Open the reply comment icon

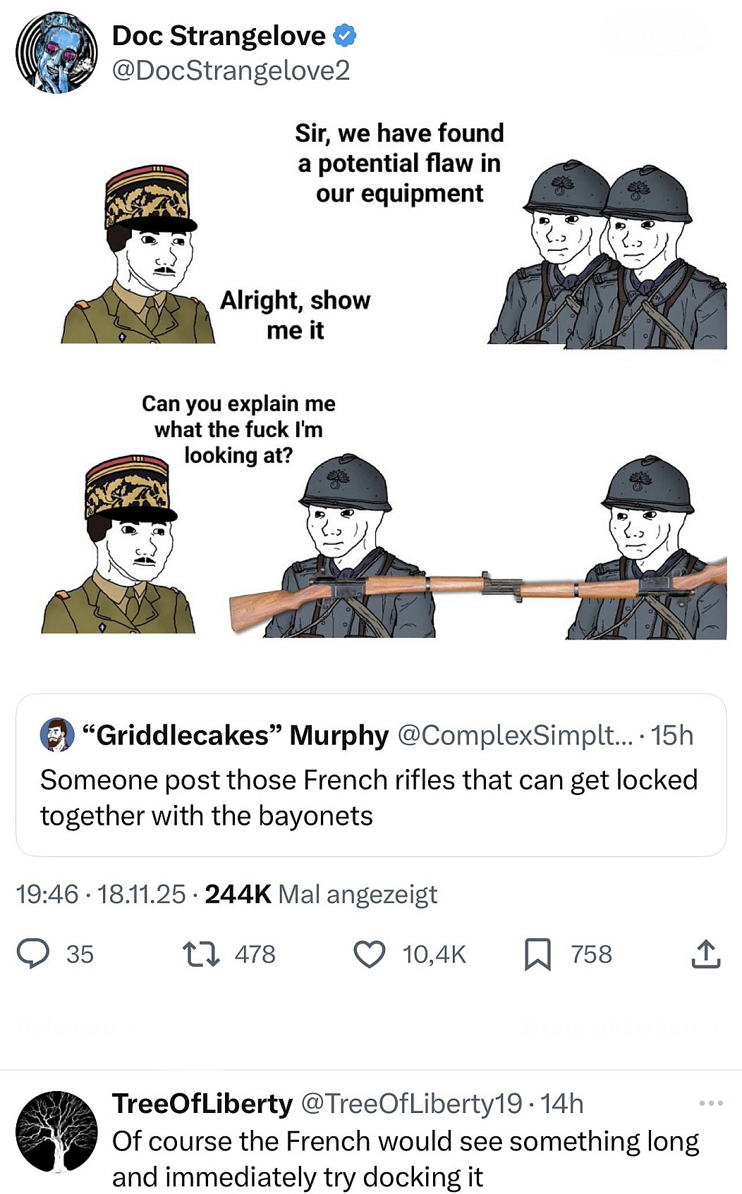[x=33, y=954]
